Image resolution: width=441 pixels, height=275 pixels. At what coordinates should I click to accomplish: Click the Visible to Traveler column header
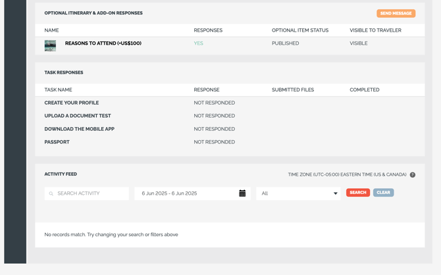tap(375, 30)
